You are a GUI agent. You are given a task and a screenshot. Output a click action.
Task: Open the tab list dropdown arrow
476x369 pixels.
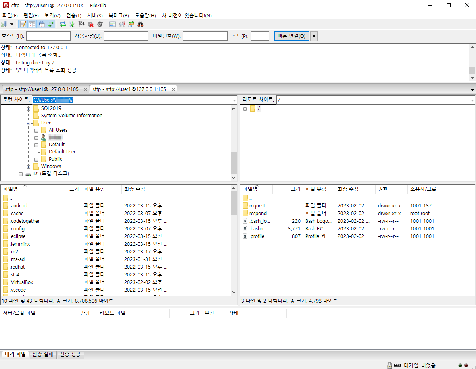[472, 90]
